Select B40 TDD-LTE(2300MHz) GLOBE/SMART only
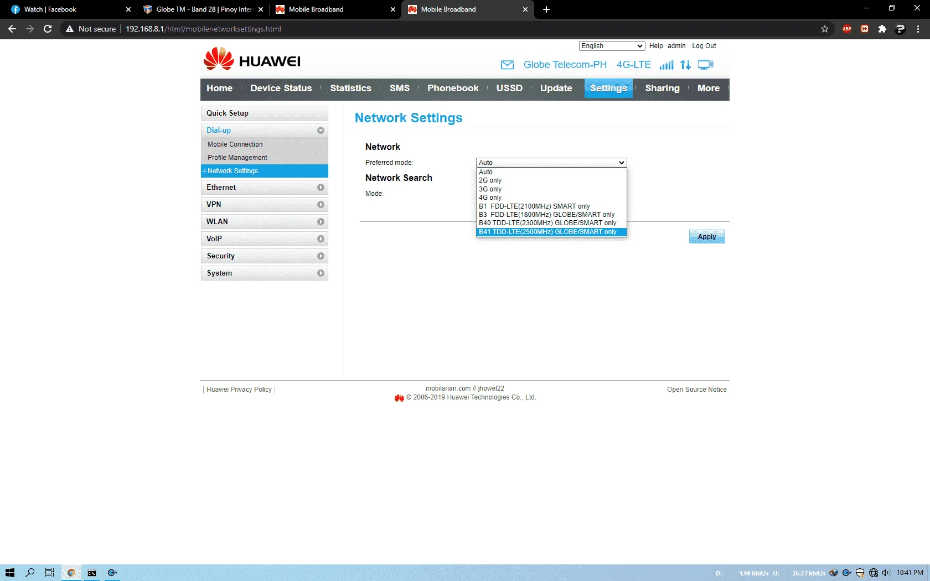 (551, 223)
